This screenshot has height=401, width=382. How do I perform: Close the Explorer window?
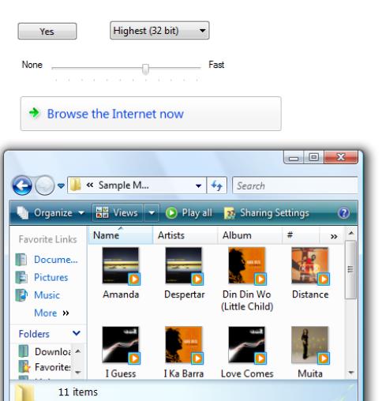(x=341, y=157)
